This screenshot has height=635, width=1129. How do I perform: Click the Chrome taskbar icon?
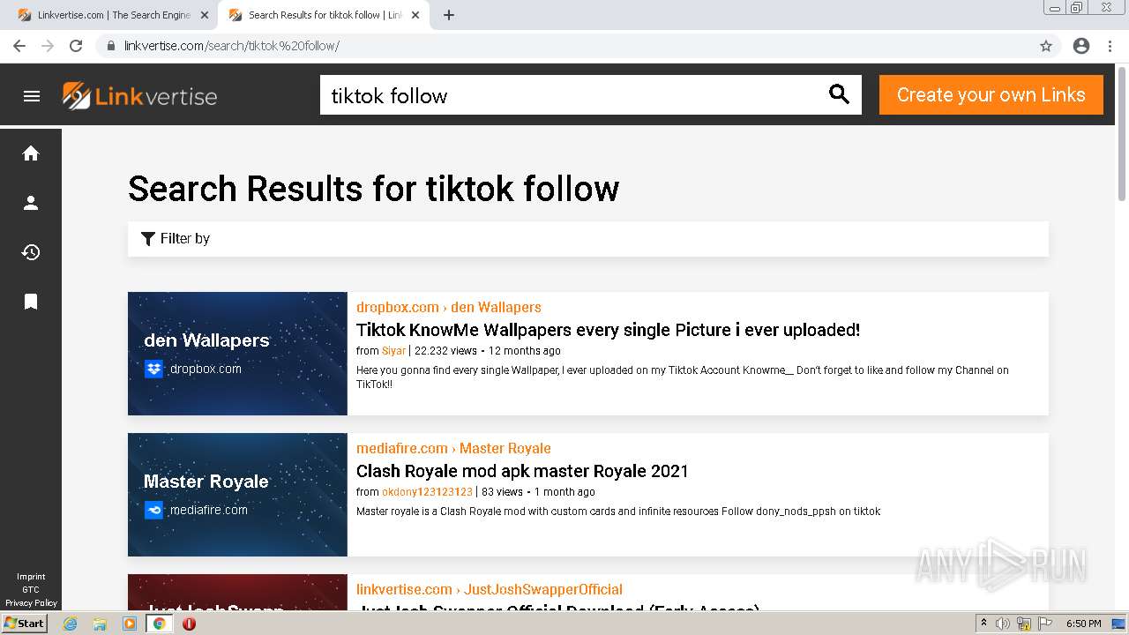pos(160,624)
